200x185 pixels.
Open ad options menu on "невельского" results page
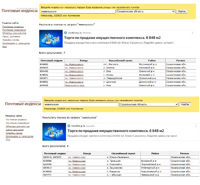coord(192,33)
